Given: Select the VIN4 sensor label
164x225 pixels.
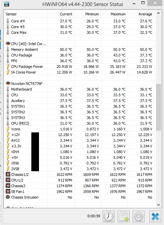Looking at the screenshot, I should click(x=15, y=152).
